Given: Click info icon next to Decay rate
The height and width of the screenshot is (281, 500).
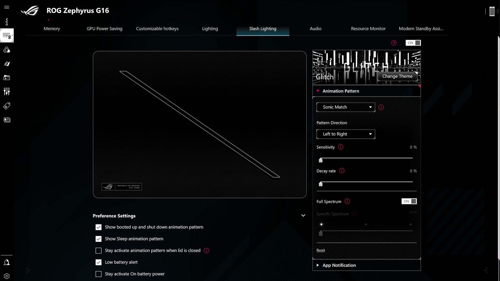Looking at the screenshot, I should click(342, 171).
